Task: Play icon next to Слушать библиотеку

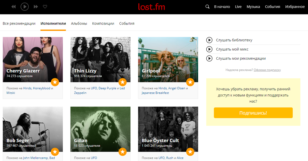Action: pos(209,40)
